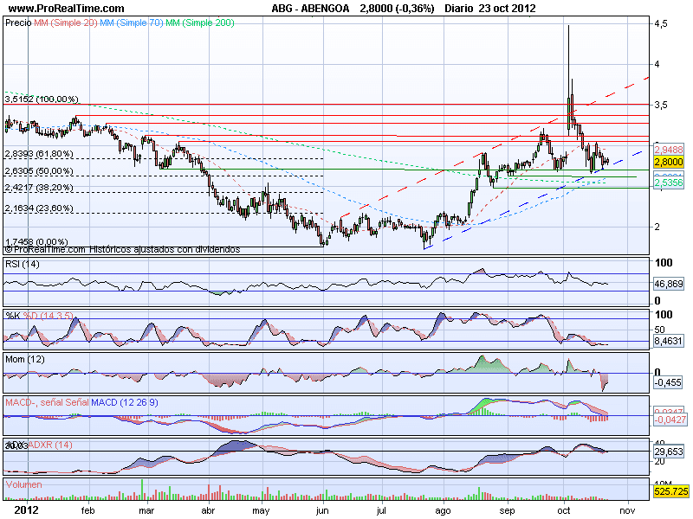Click the RSI value 46,869 tag
Screen dimensions: 693x519
[x=669, y=284]
